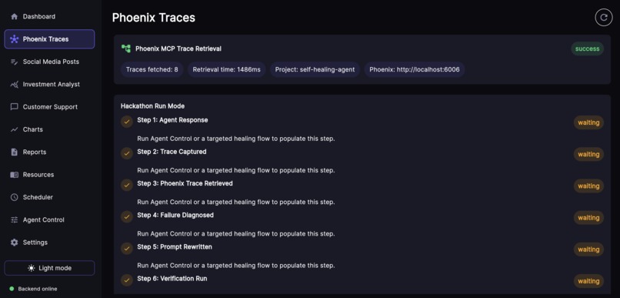Click the Project: self-healing-agent chip
This screenshot has height=298, width=620.
(315, 69)
